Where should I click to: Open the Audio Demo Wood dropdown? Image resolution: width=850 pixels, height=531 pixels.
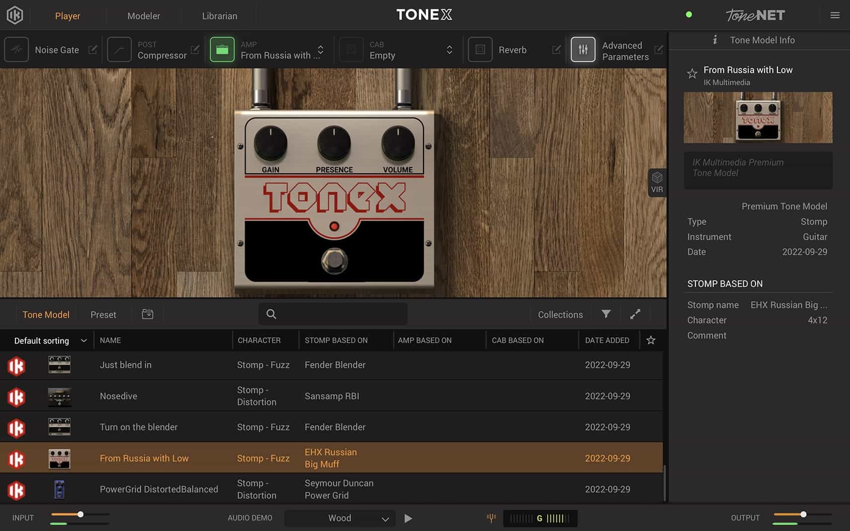[x=340, y=518]
